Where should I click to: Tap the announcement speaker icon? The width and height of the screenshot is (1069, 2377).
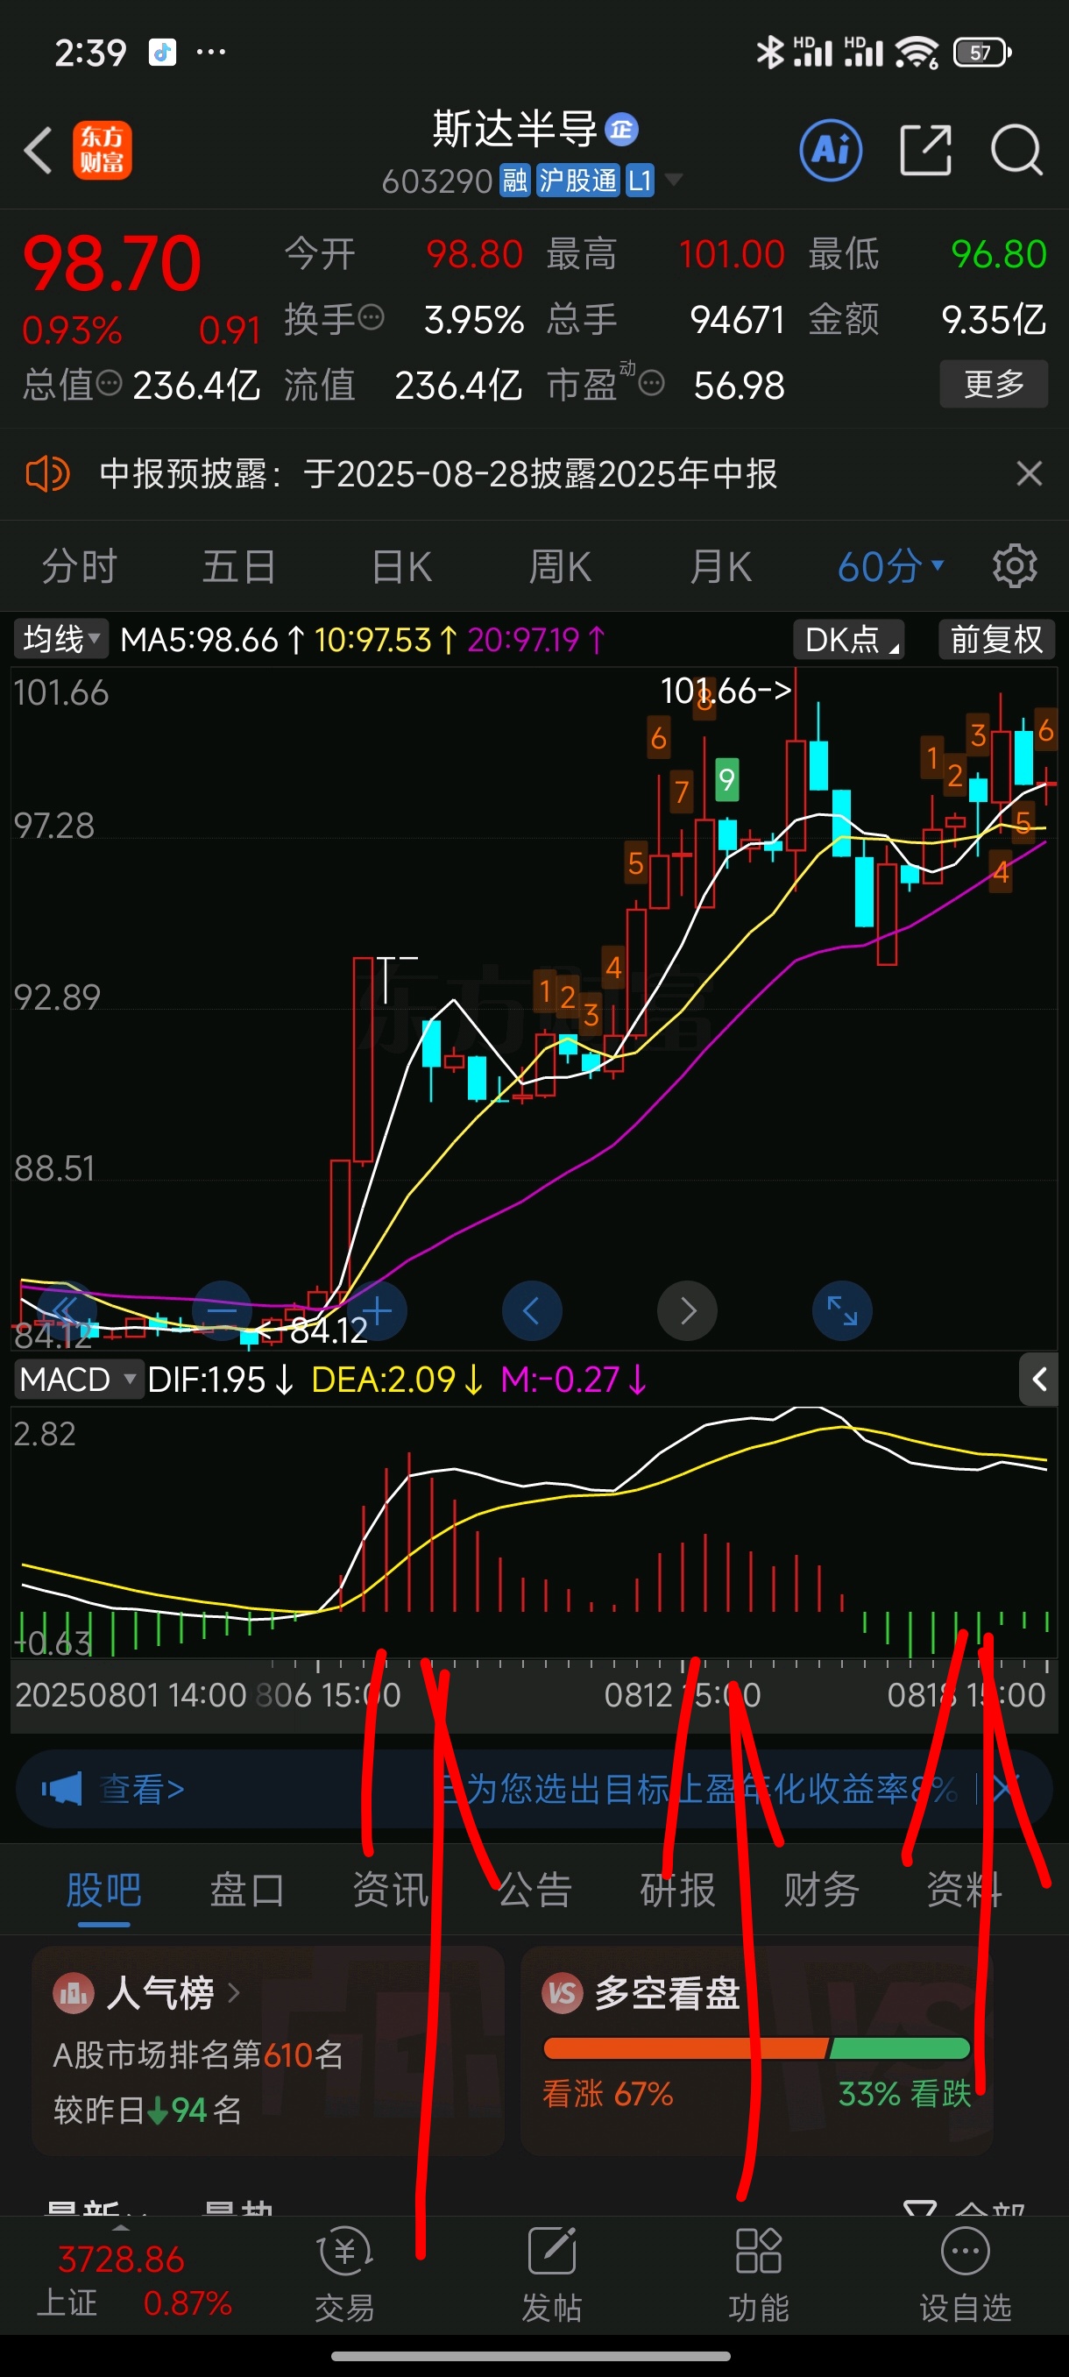[x=47, y=473]
